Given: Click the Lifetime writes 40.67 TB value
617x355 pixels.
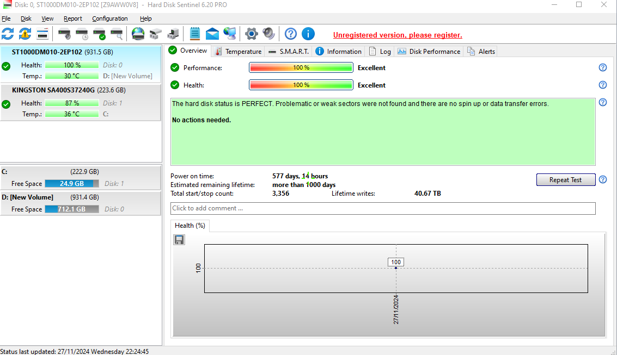Looking at the screenshot, I should coord(427,193).
